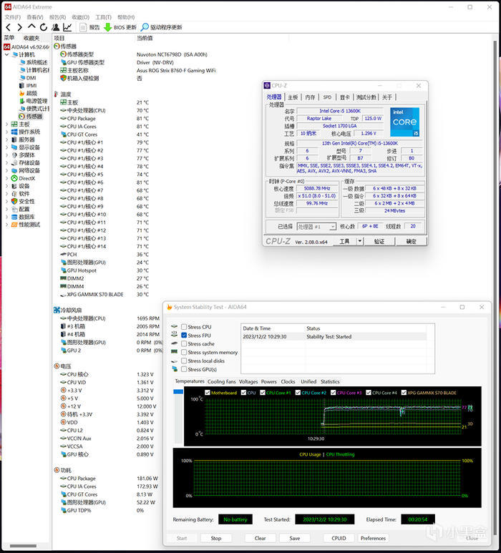The image size is (501, 553).
Task: Enable Stress local disks checkbox
Action: click(x=184, y=361)
